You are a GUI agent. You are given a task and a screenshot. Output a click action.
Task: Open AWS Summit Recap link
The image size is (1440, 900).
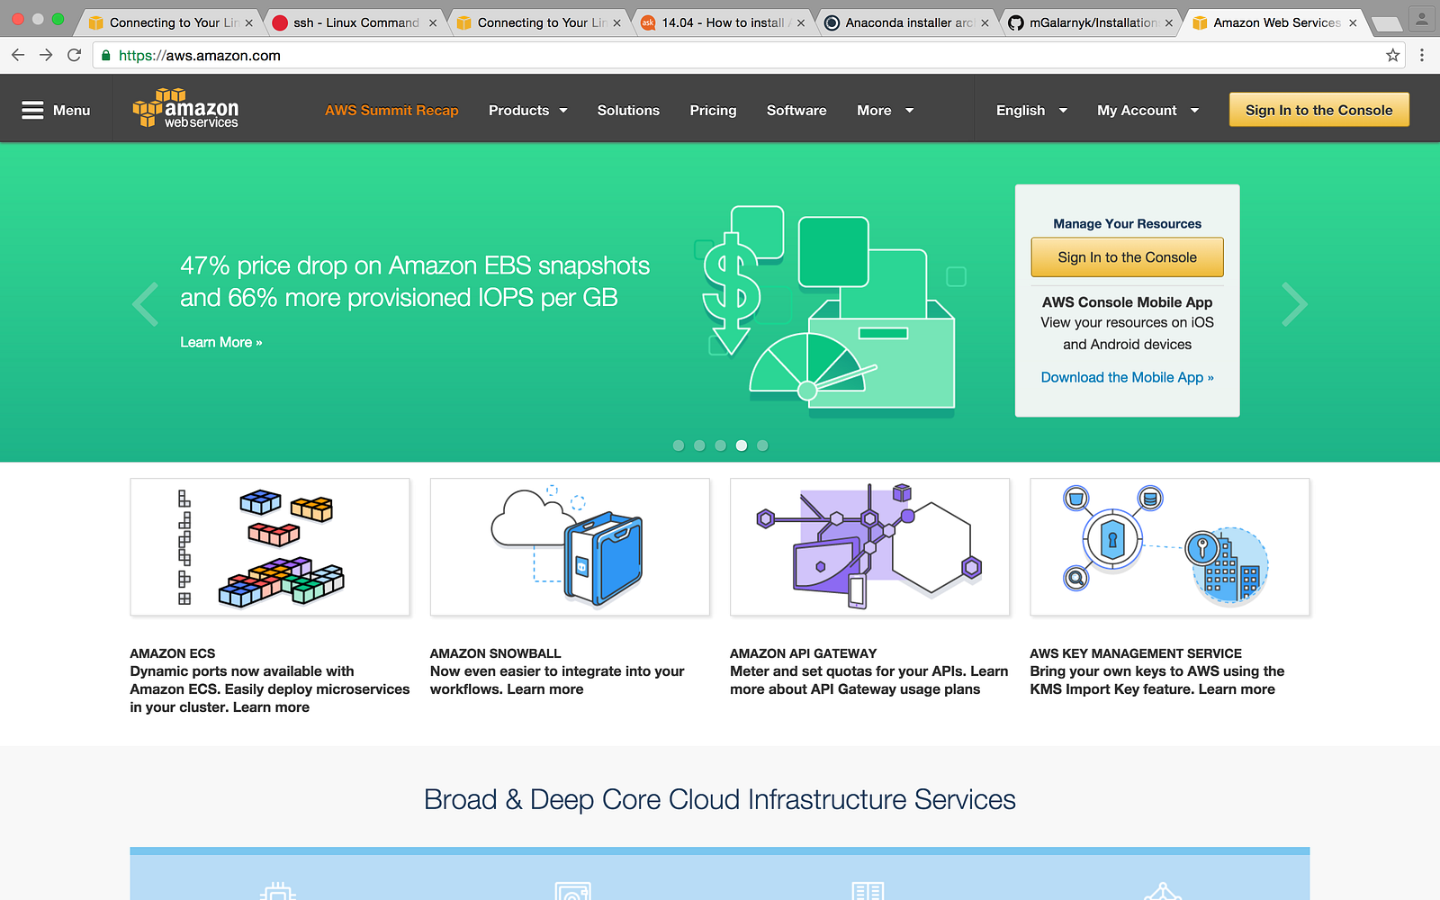click(x=391, y=110)
